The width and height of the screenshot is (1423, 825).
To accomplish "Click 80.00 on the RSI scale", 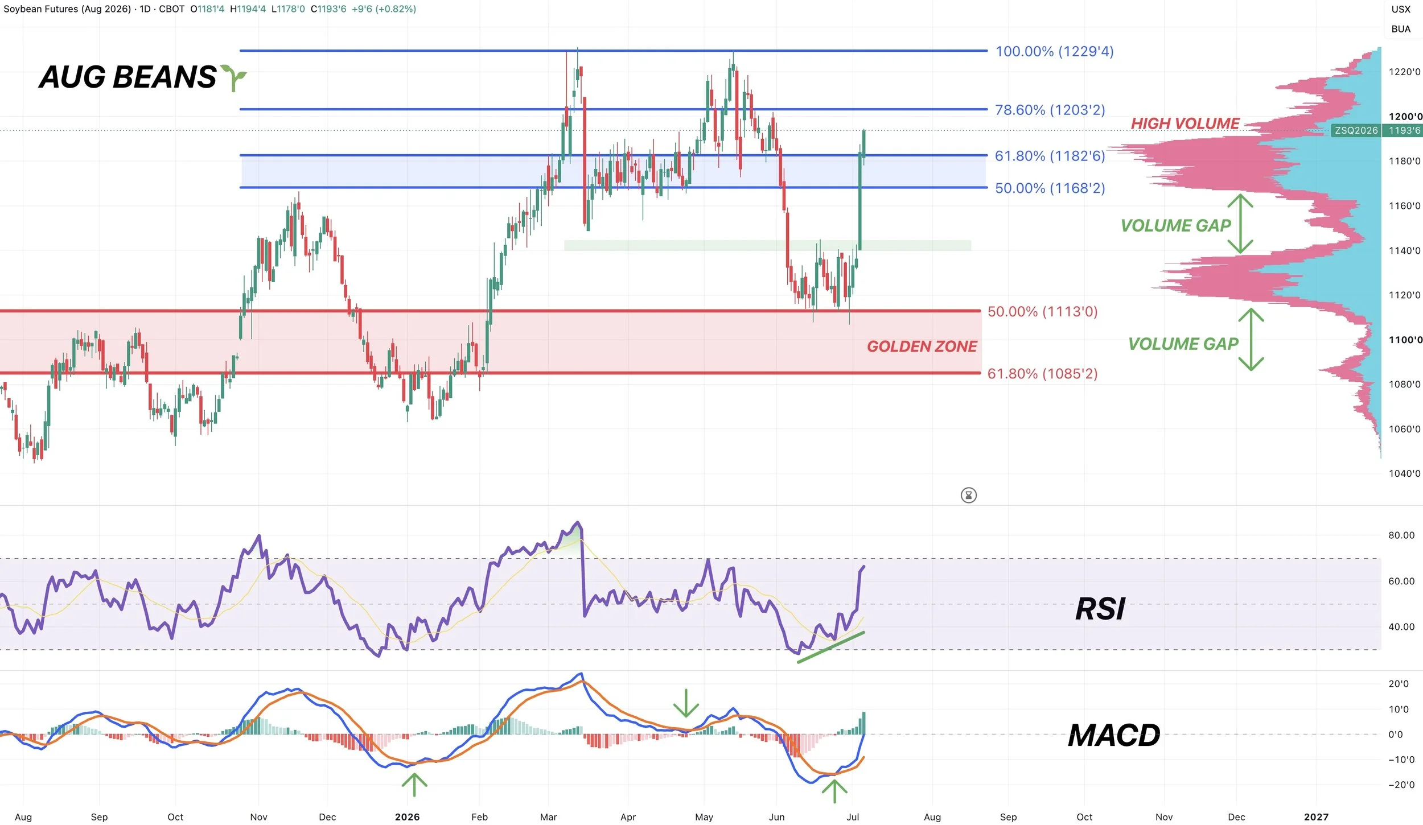I will point(1401,535).
